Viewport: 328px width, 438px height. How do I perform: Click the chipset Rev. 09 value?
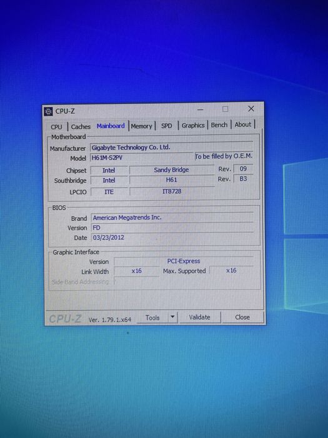(x=243, y=169)
